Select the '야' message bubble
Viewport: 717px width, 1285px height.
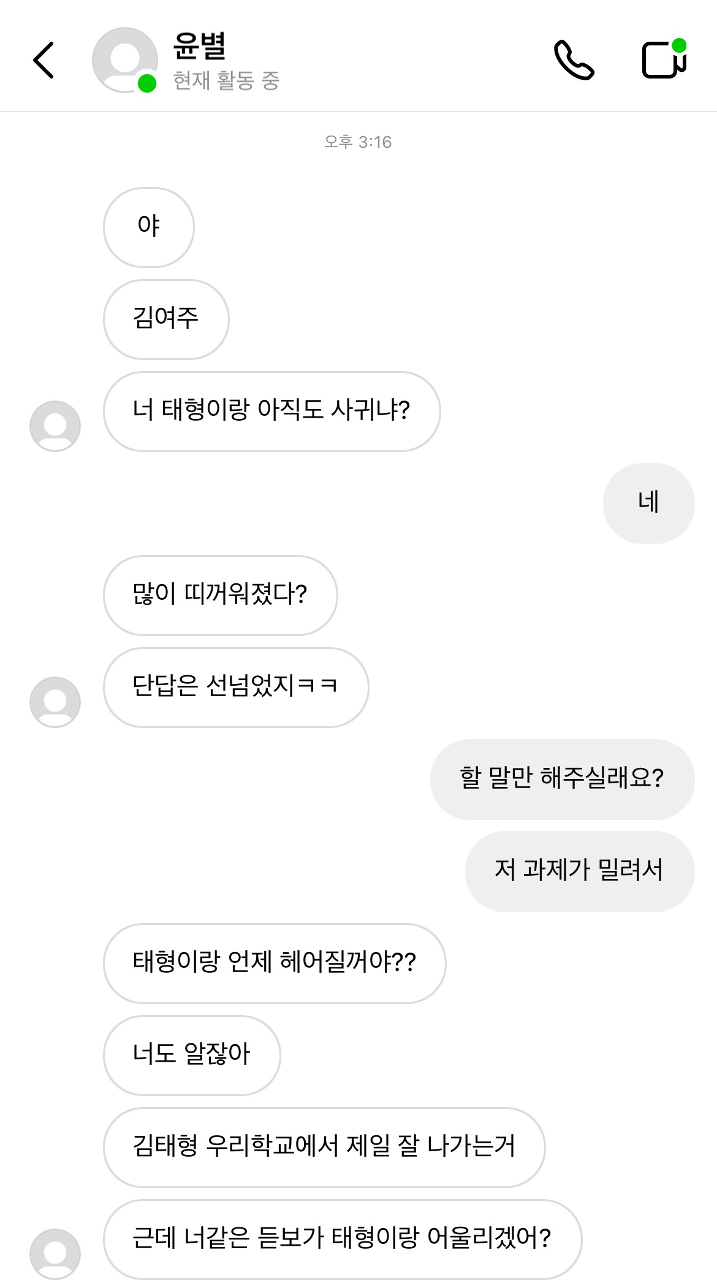tap(149, 227)
